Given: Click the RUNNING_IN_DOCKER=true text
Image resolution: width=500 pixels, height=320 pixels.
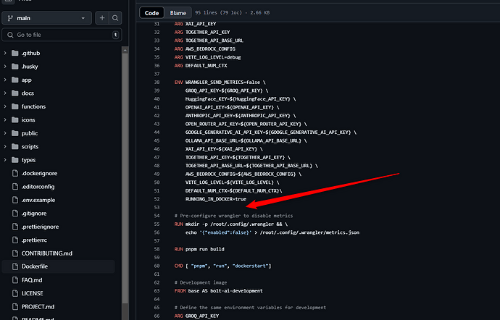Looking at the screenshot, I should point(216,199).
